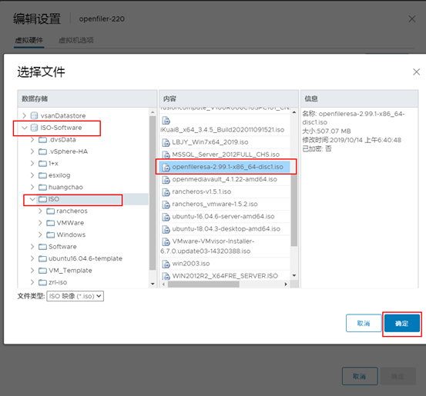This screenshot has height=396, width=426.
Task: Close the 编辑设置 window with X
Action: [x=412, y=19]
